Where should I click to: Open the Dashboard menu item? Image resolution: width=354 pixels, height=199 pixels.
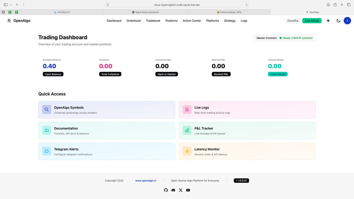point(114,21)
